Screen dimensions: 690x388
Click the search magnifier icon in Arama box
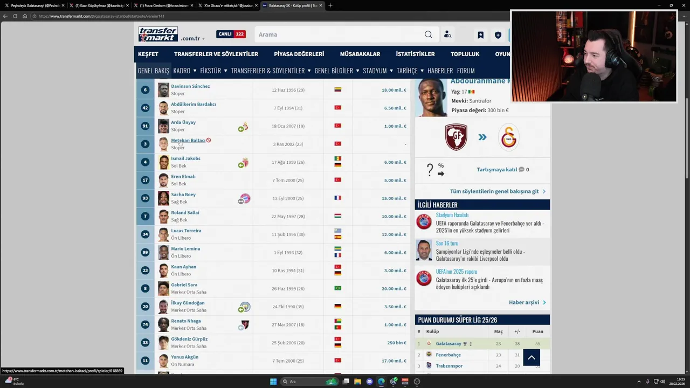click(x=428, y=34)
